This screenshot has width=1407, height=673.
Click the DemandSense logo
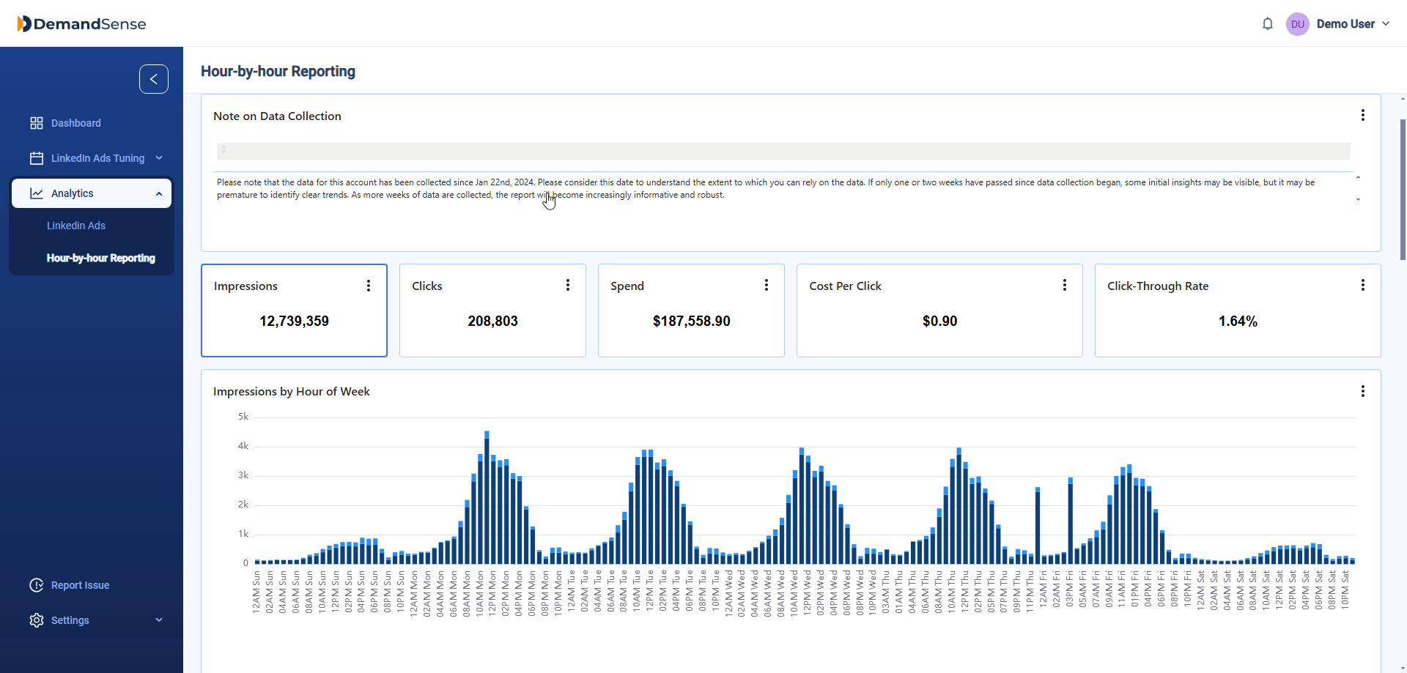81,23
